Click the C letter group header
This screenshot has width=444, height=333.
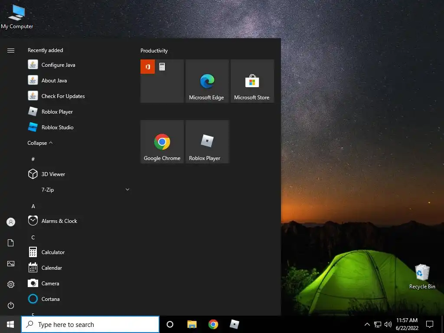(x=33, y=237)
